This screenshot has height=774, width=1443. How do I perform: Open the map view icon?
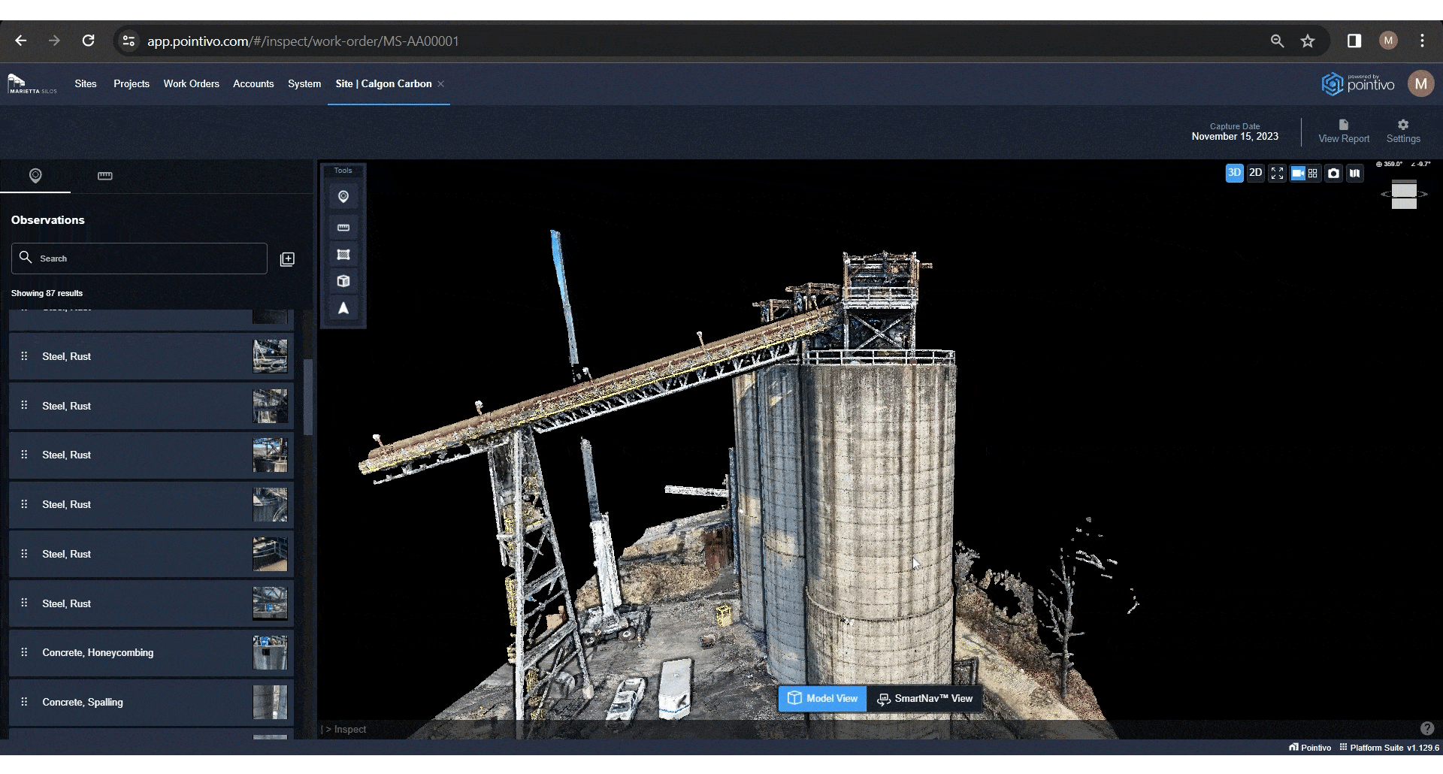coord(1354,174)
